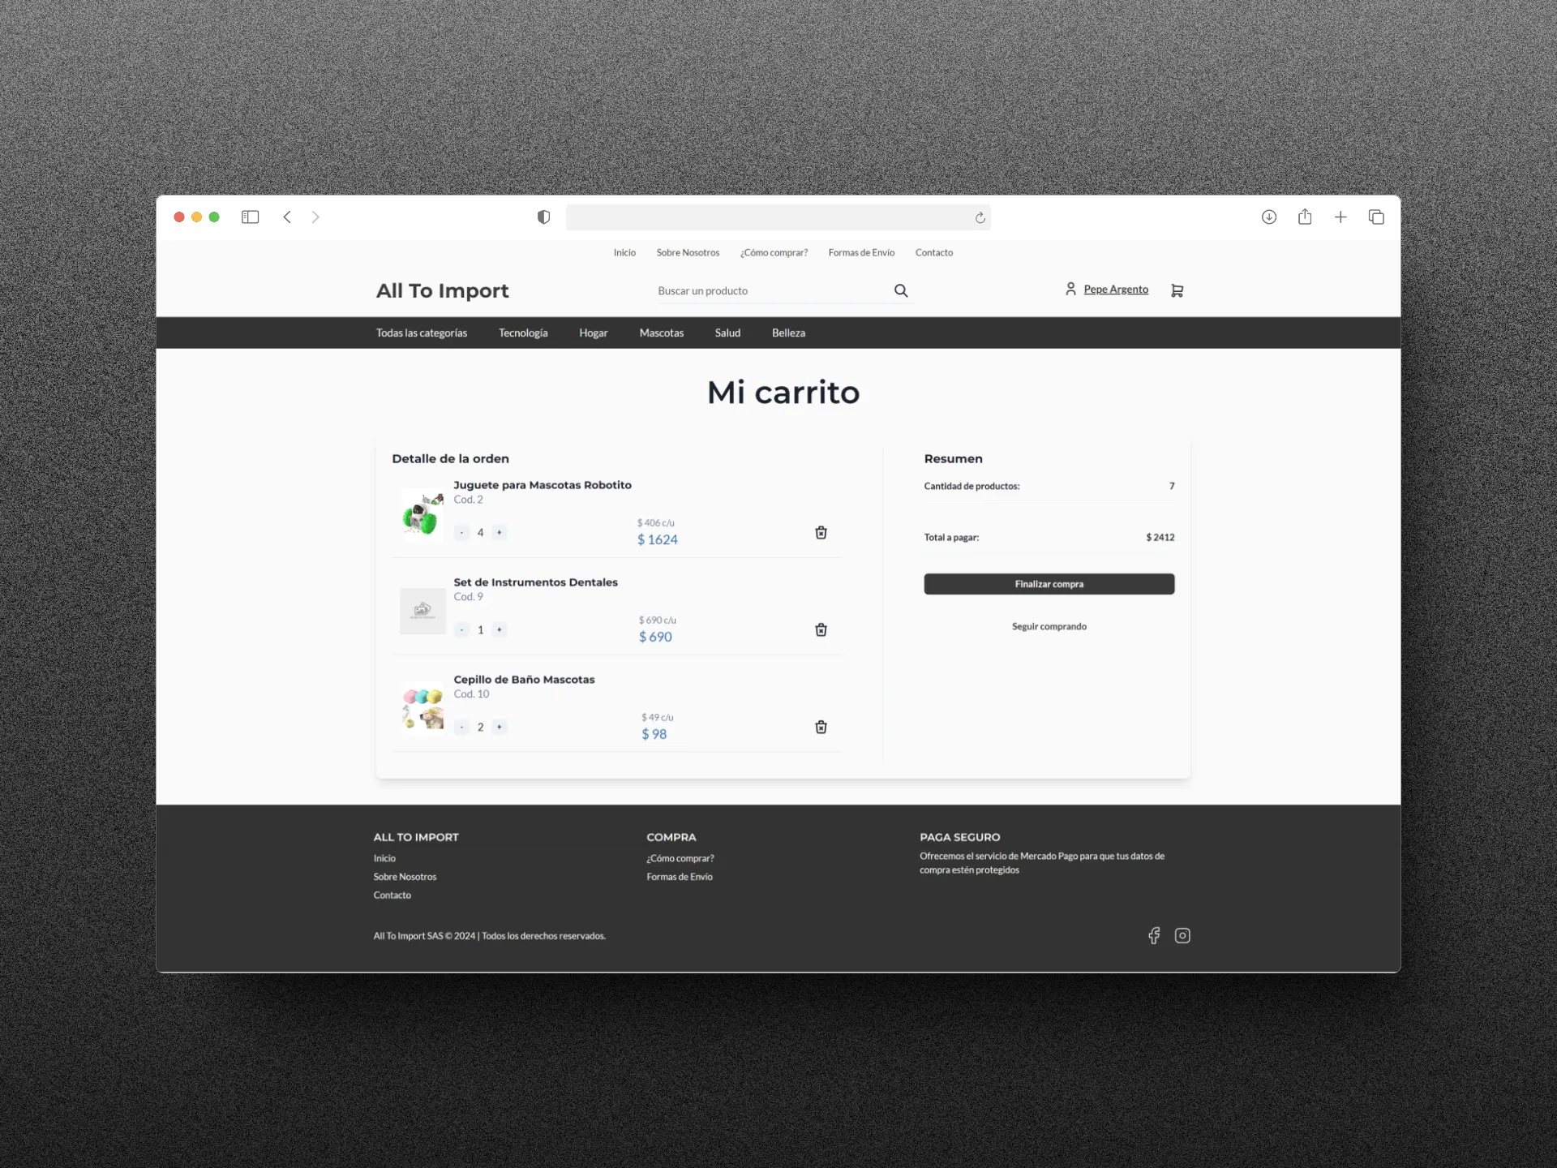Click the browser share icon
This screenshot has width=1557, height=1168.
[x=1305, y=217]
